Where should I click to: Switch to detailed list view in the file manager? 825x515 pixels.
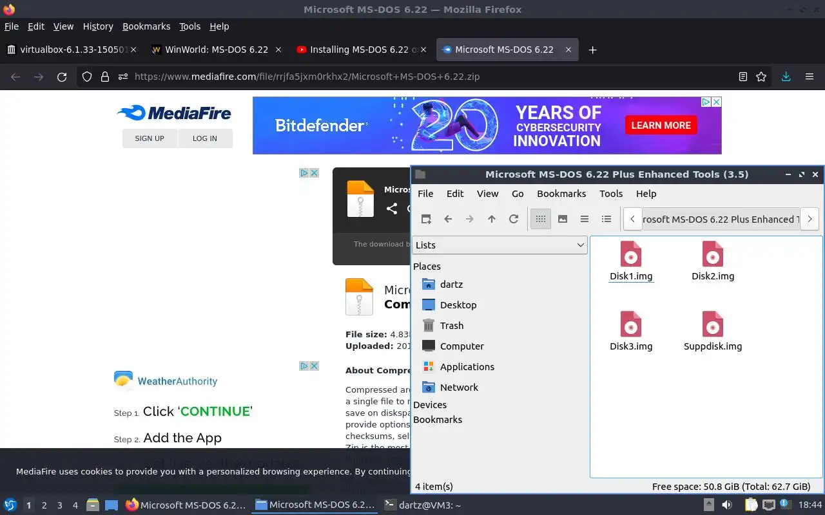(x=607, y=219)
